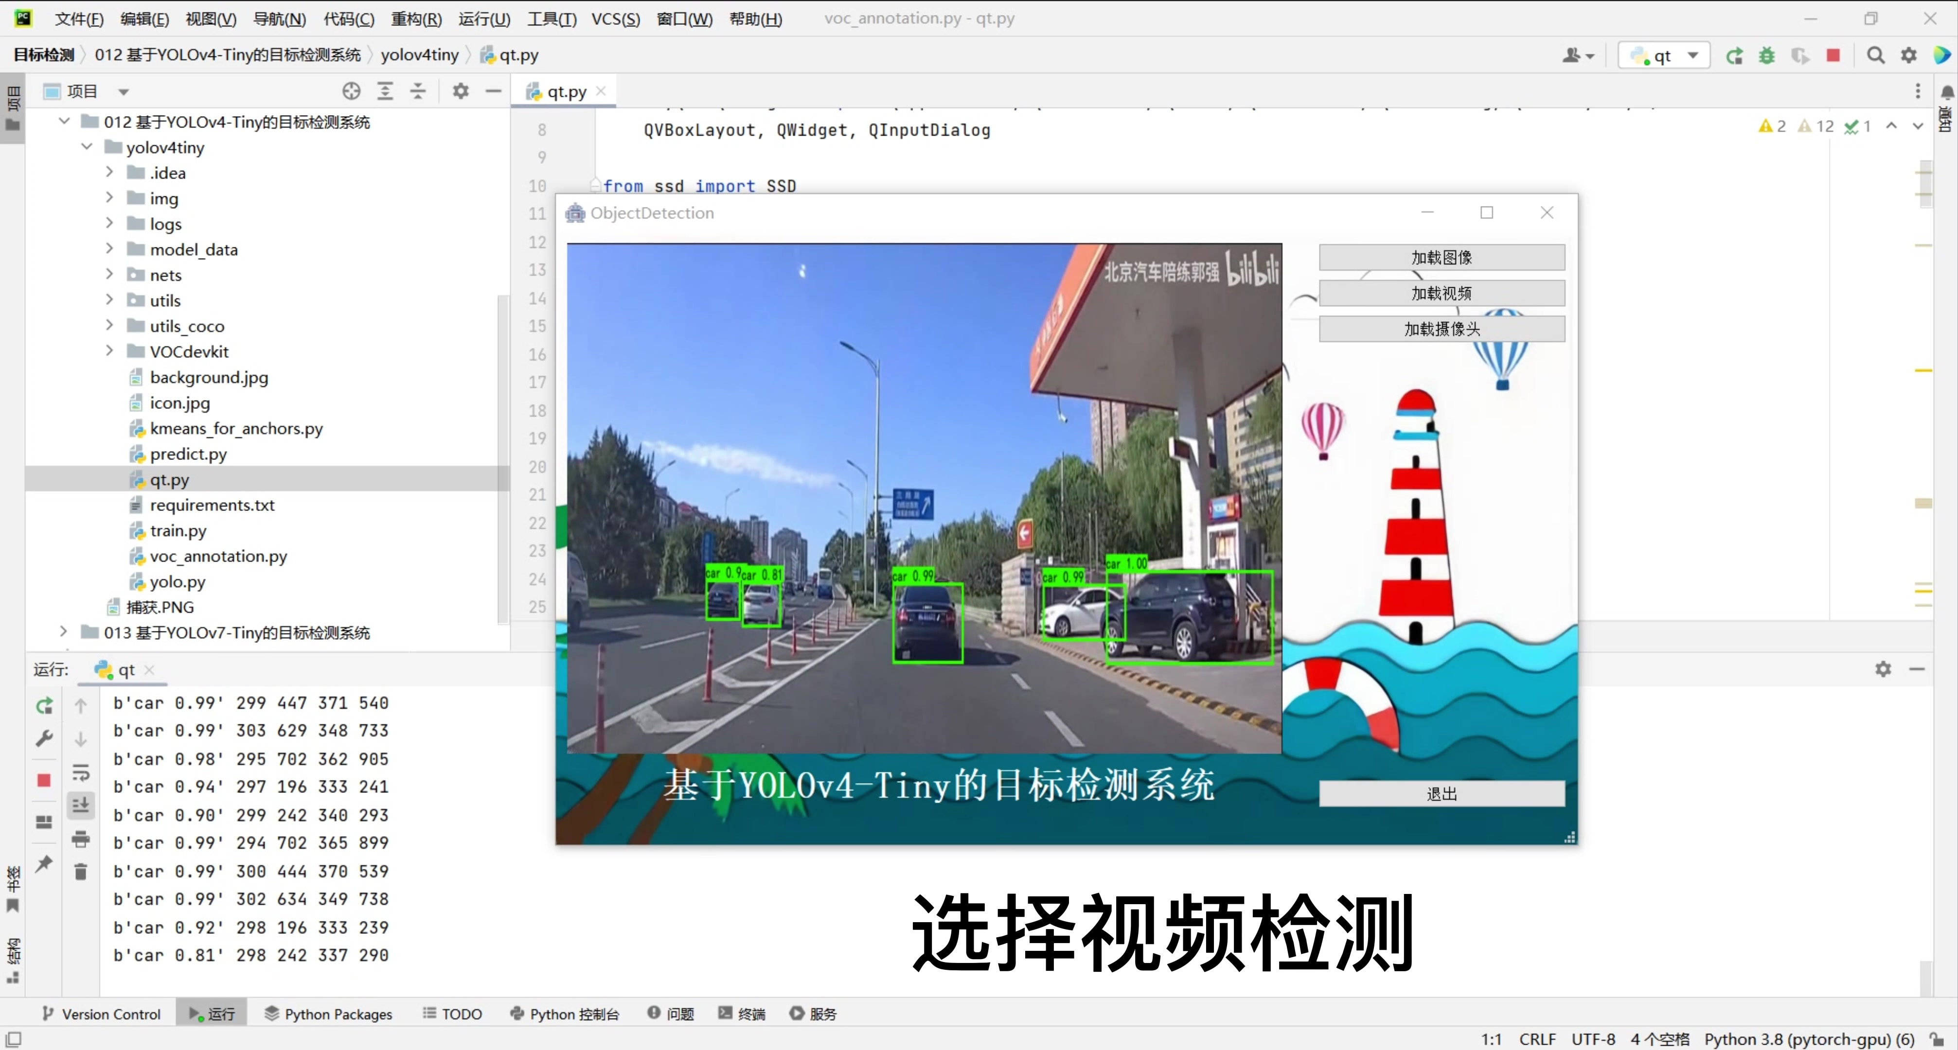
Task: Toggle soft-wrap in run console
Action: (x=81, y=773)
